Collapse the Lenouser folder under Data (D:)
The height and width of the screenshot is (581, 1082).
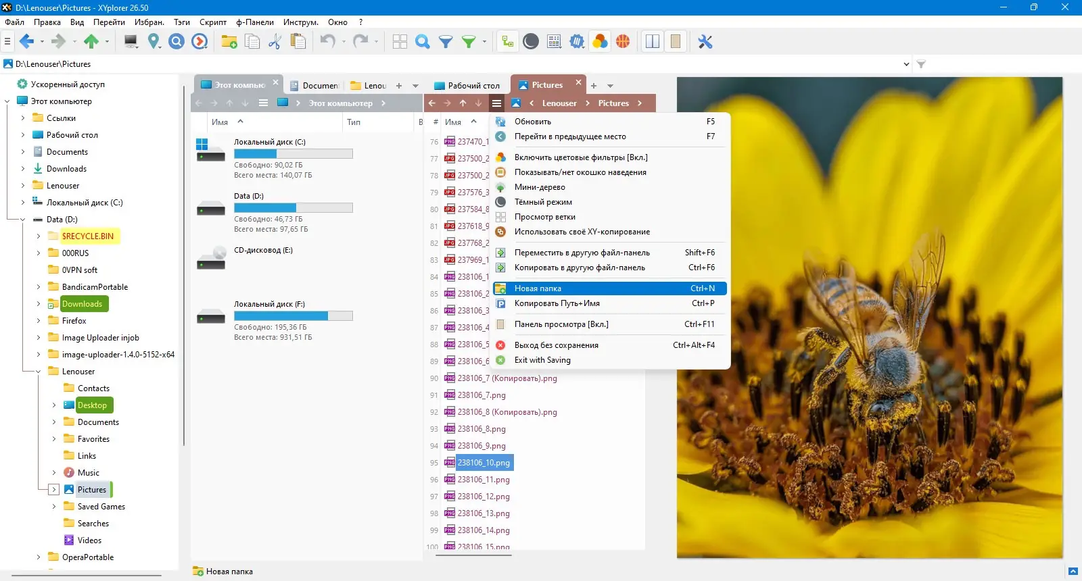(x=39, y=372)
